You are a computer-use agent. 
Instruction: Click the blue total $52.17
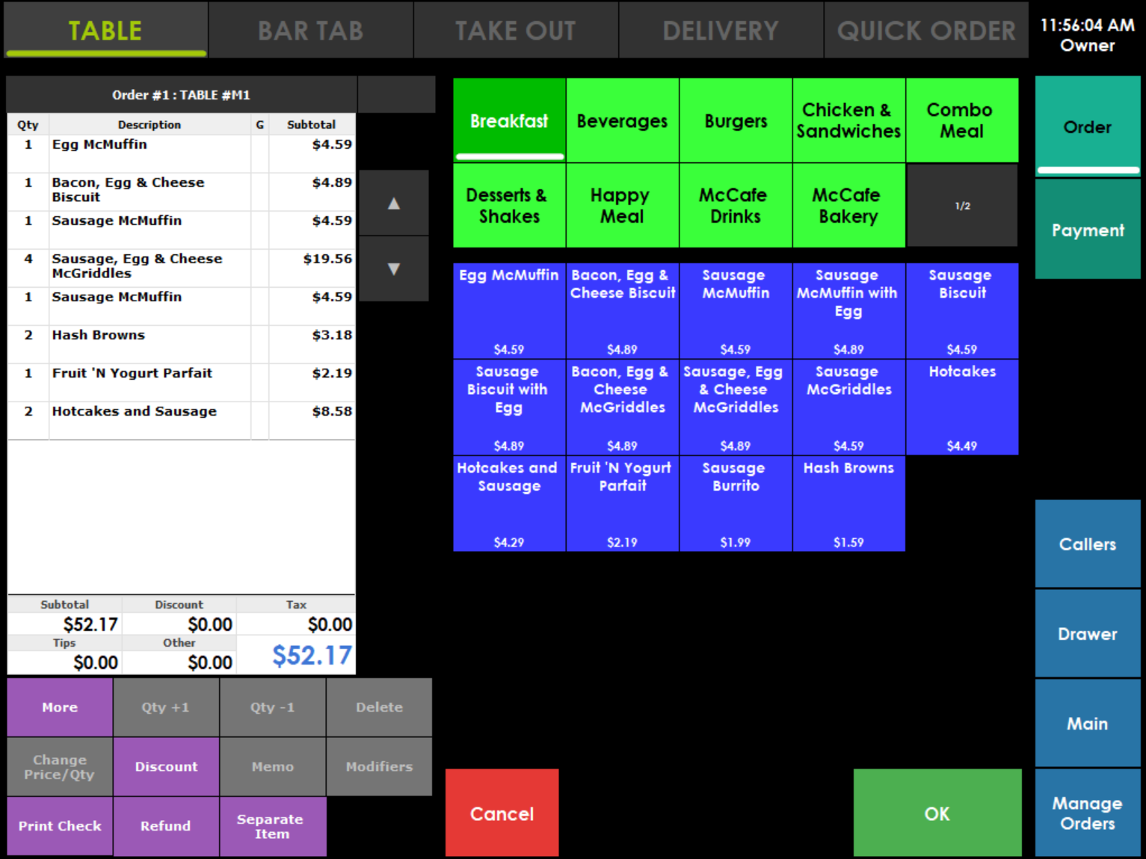(x=312, y=656)
